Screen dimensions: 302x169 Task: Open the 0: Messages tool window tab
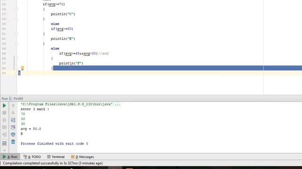[83, 157]
